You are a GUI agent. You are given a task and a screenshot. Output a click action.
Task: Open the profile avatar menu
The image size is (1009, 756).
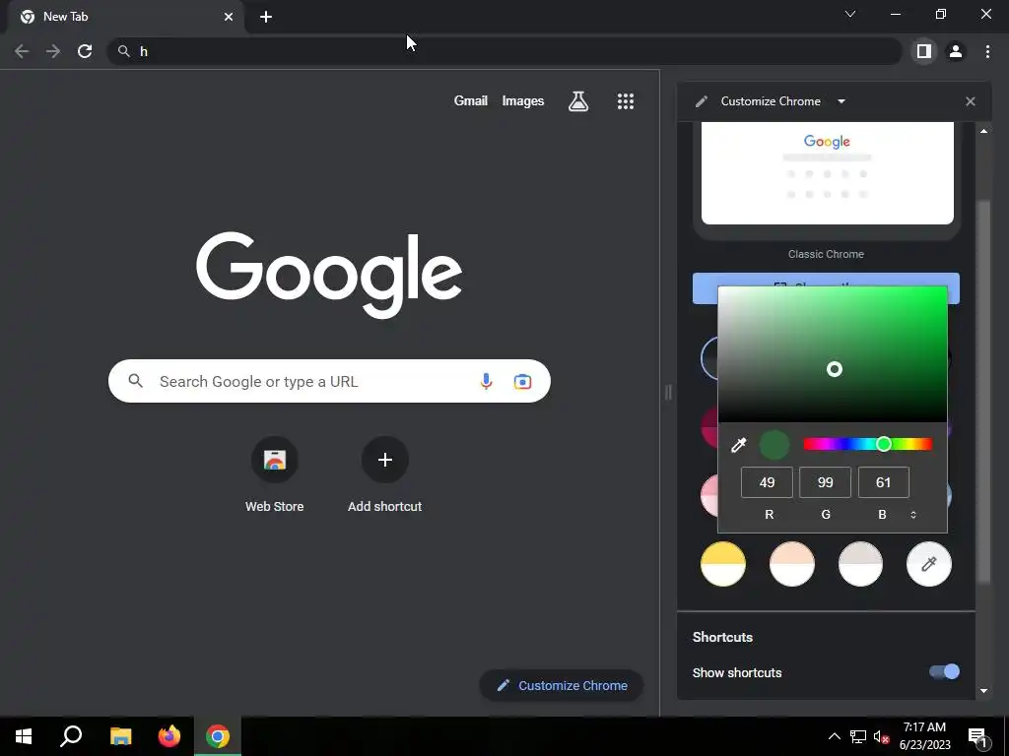[956, 51]
